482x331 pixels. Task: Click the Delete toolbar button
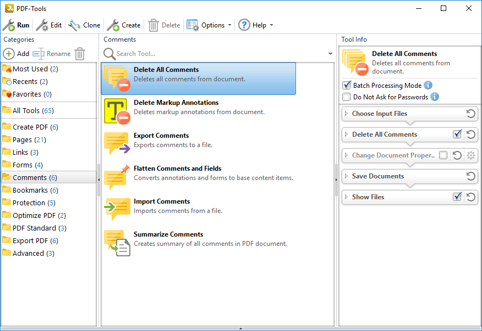164,25
